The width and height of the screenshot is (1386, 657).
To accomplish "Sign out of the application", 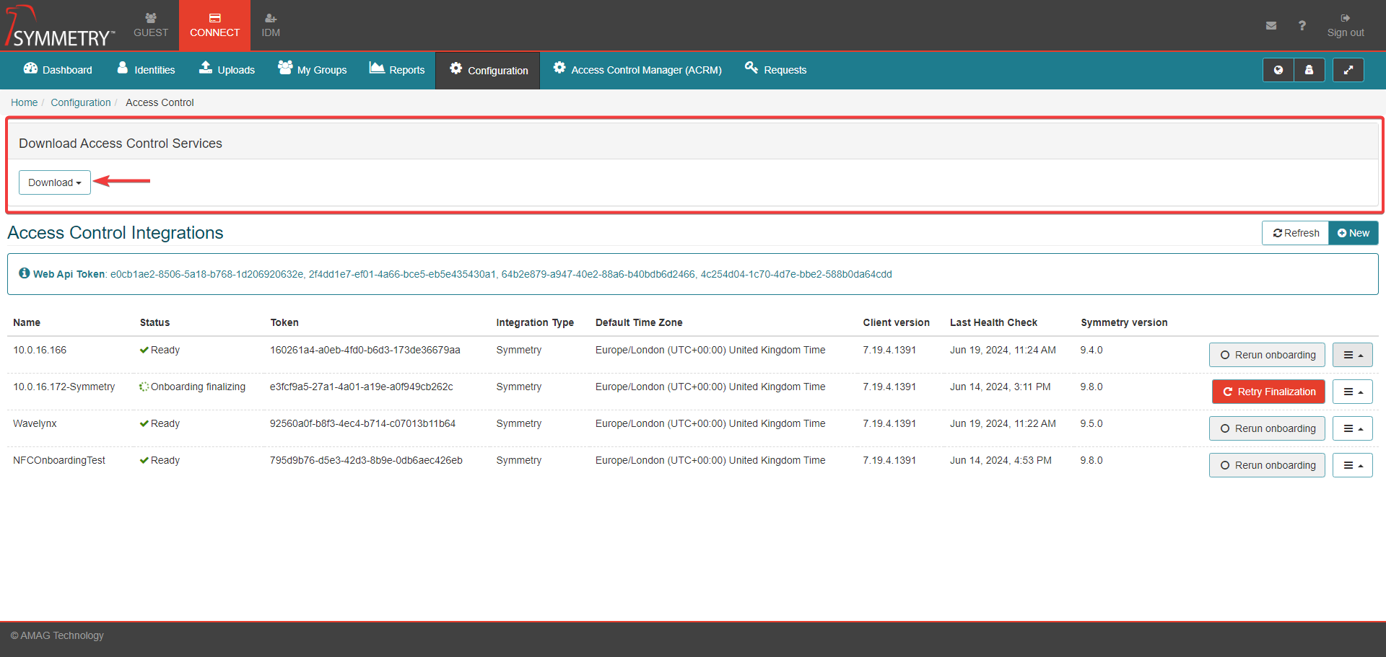I will click(1346, 25).
